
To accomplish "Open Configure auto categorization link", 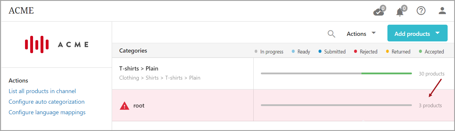I will point(47,102).
